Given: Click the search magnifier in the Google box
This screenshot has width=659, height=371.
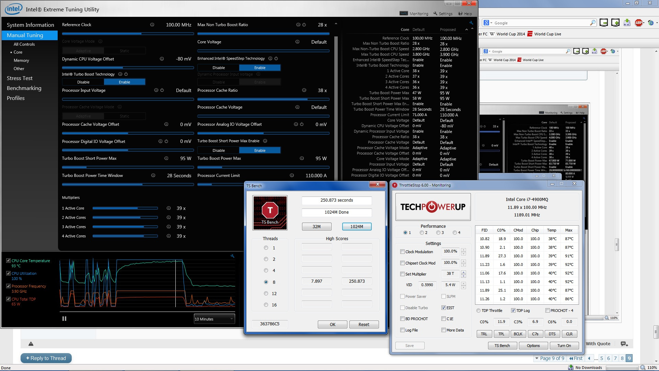Looking at the screenshot, I should coord(593,23).
